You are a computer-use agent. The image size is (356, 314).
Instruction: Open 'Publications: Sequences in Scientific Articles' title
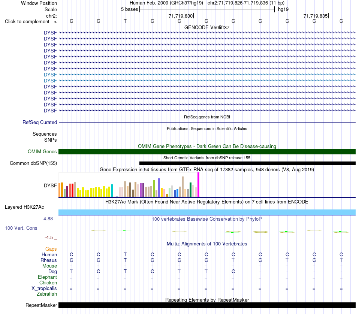207,129
